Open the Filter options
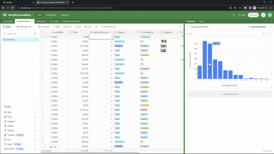The image size is (274, 154). 57,27
